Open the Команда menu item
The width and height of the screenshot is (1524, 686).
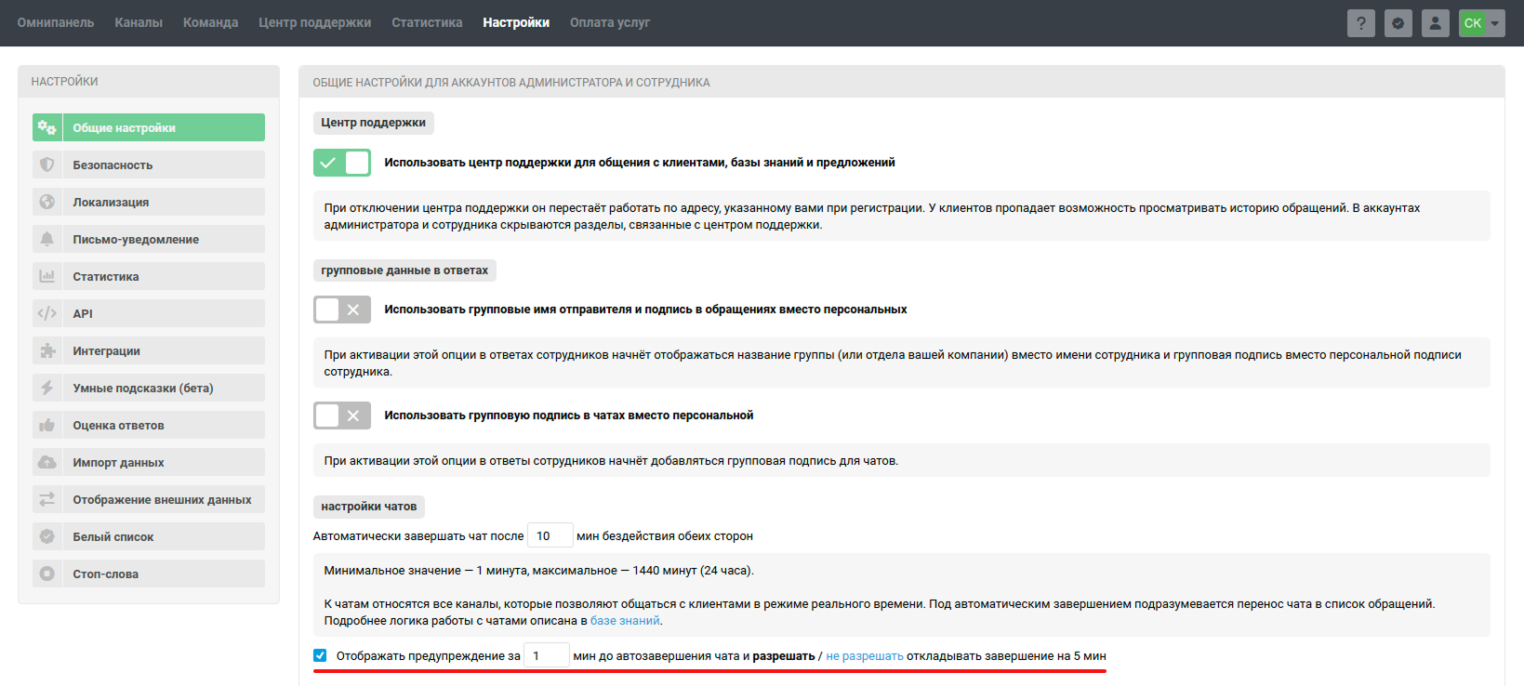pyautogui.click(x=210, y=22)
